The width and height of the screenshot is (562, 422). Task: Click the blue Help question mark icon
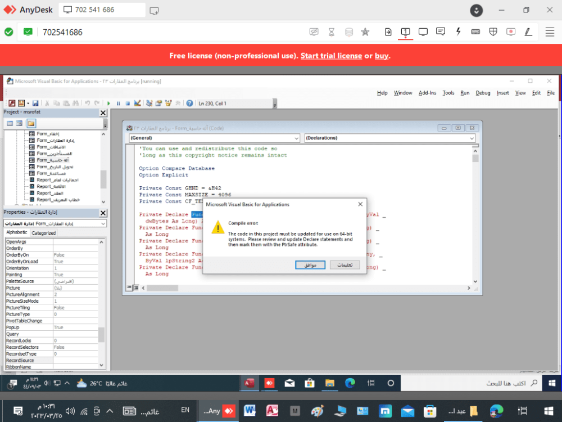pyautogui.click(x=189, y=104)
